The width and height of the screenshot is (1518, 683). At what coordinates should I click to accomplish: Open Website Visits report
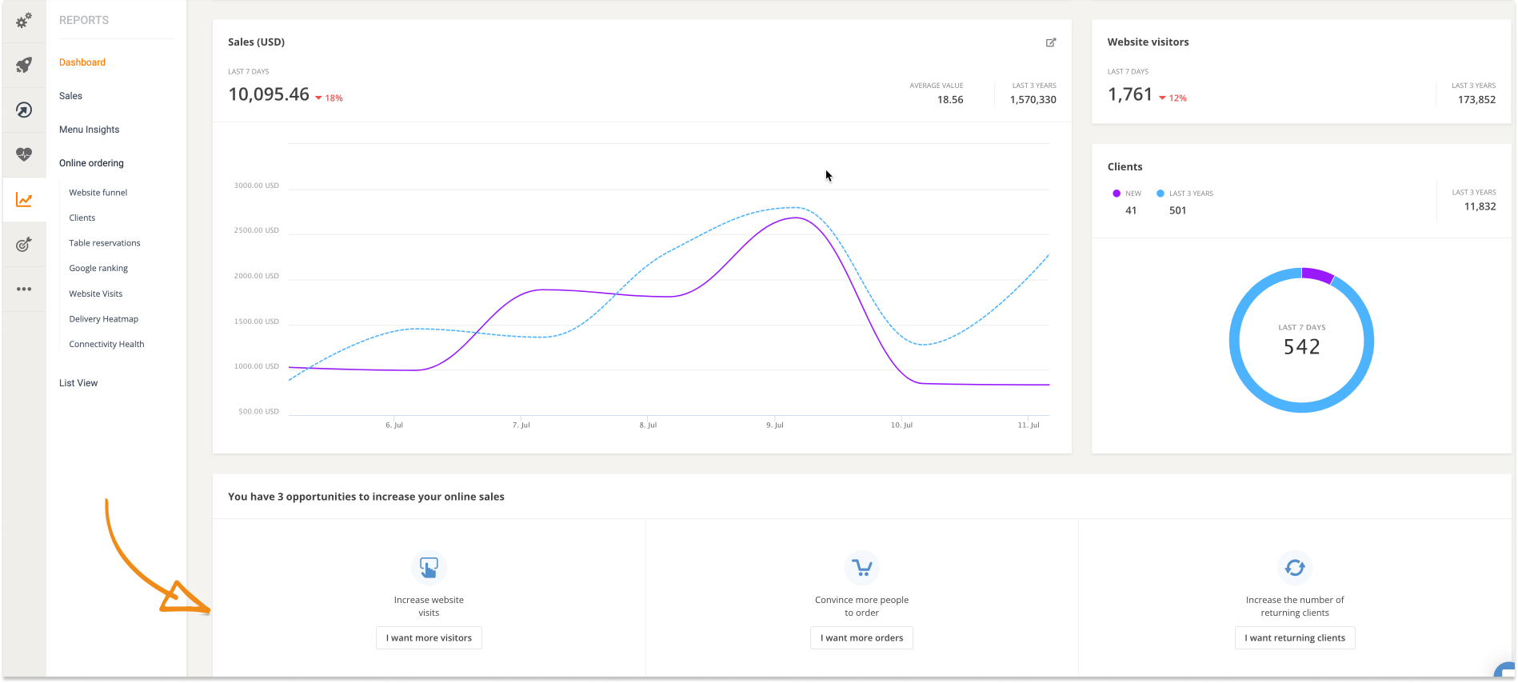[96, 294]
